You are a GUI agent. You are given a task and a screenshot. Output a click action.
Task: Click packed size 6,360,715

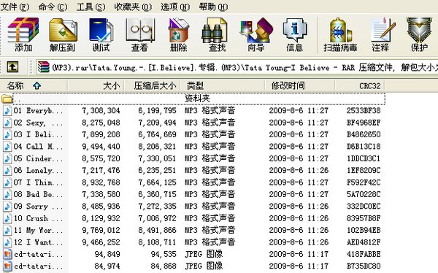[157, 194]
